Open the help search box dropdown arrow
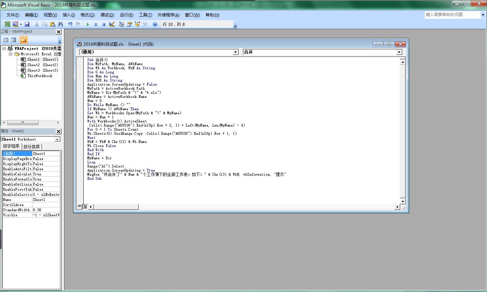This screenshot has width=487, height=292. 483,15
